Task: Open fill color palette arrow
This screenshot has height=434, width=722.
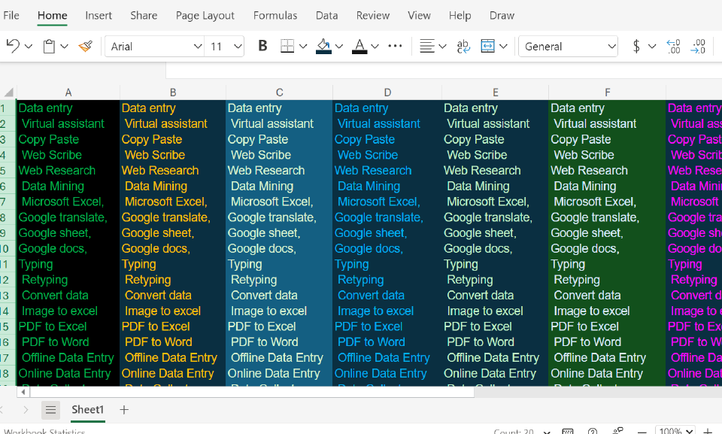Action: [339, 46]
